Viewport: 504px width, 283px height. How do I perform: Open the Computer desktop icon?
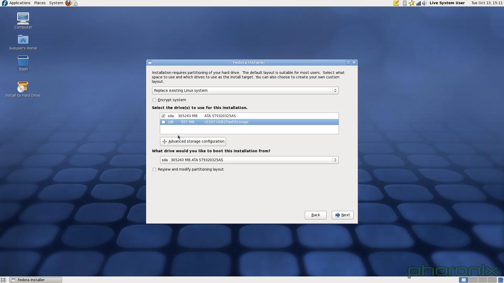point(23,21)
